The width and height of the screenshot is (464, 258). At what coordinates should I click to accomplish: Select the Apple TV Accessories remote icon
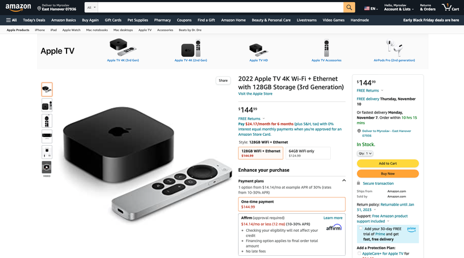tap(326, 47)
